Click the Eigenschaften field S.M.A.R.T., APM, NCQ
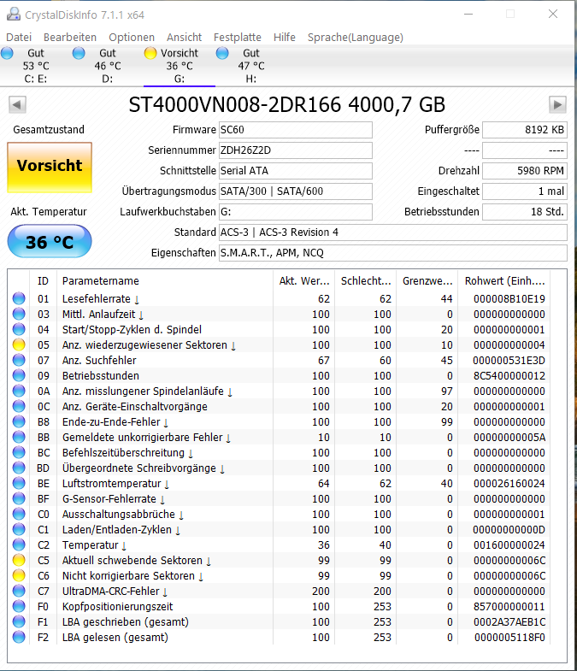The width and height of the screenshot is (577, 671). pyautogui.click(x=393, y=253)
